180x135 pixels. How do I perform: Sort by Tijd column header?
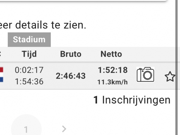pos(29,54)
